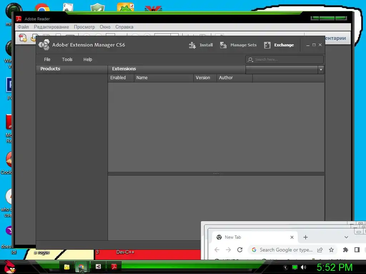Open the File menu in Extension Manager
366x274 pixels.
click(x=47, y=60)
